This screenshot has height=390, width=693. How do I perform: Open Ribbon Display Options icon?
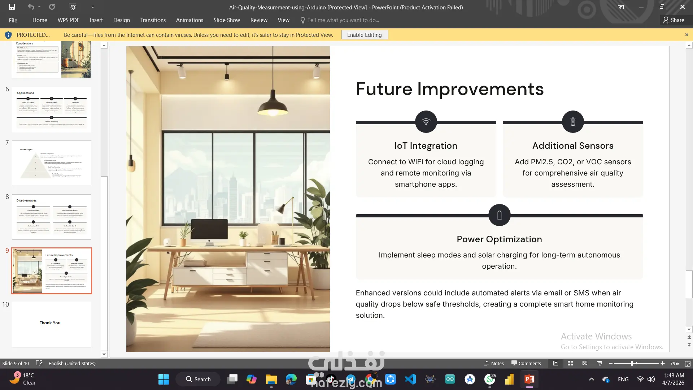click(621, 7)
